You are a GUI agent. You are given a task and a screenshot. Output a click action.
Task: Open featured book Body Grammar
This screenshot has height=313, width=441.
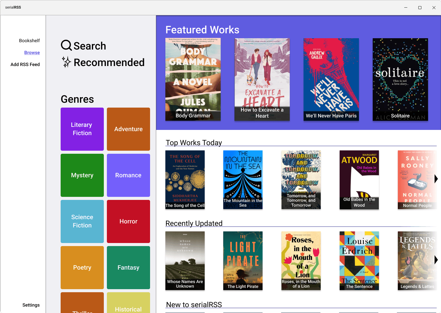193,79
